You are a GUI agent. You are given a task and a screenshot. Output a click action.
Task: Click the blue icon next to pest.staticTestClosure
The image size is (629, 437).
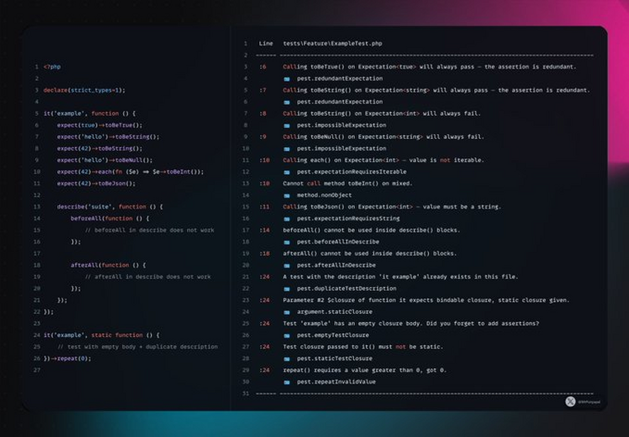(x=287, y=358)
